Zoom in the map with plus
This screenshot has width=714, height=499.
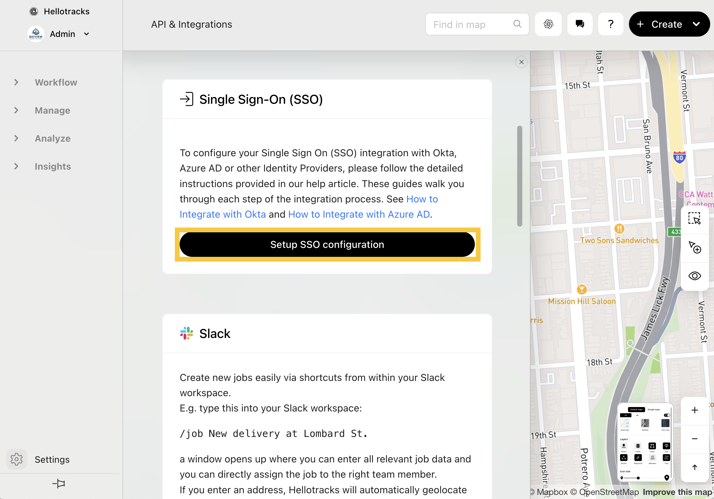pos(695,410)
